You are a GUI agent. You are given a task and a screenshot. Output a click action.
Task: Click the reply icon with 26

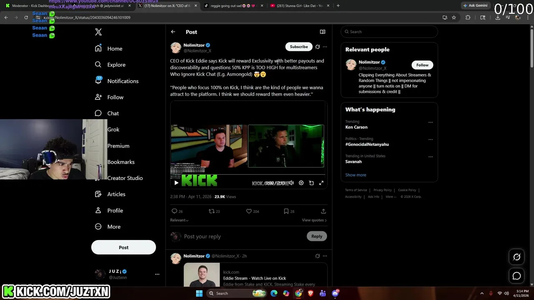(174, 211)
